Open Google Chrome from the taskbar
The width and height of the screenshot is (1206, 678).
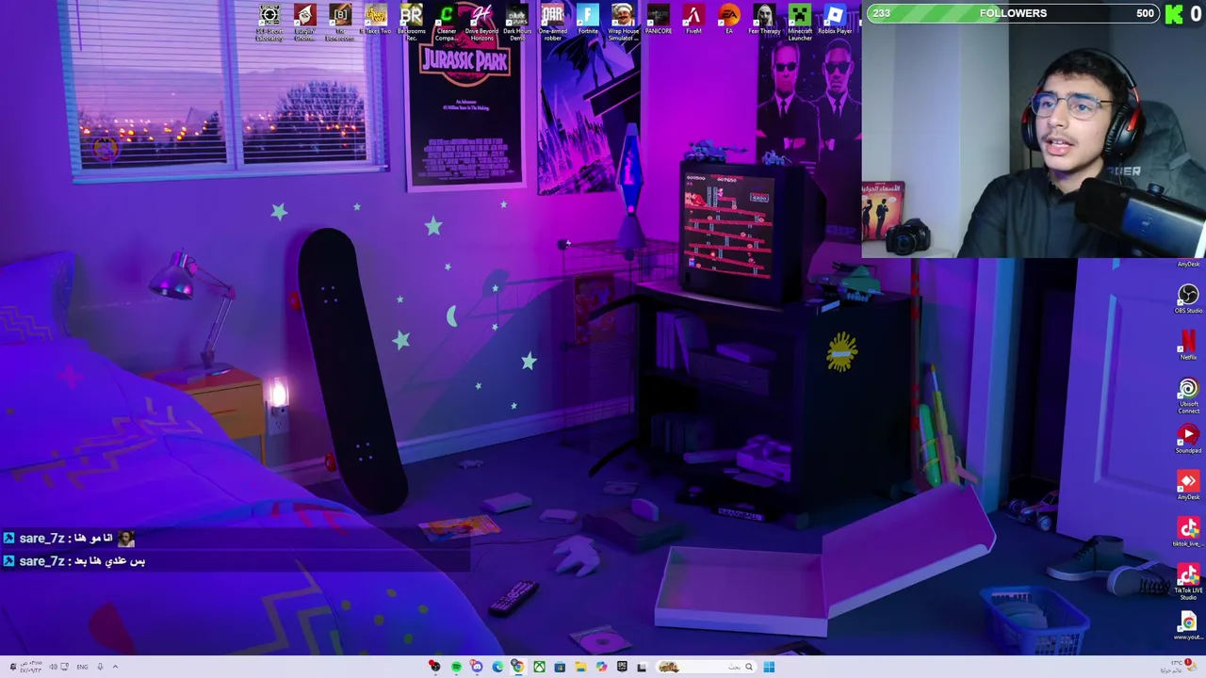pos(517,667)
